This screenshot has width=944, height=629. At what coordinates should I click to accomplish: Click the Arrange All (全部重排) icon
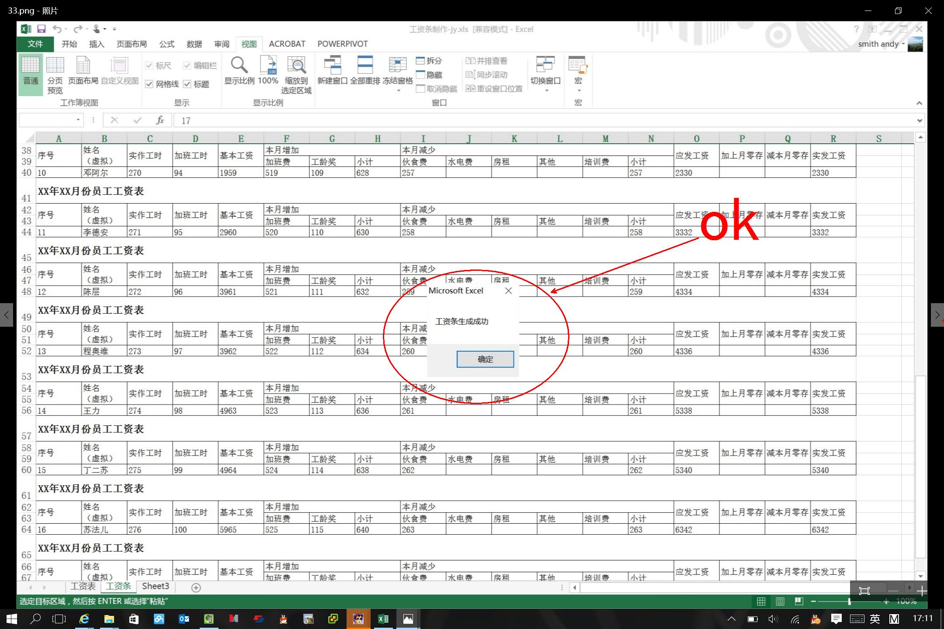click(x=365, y=66)
